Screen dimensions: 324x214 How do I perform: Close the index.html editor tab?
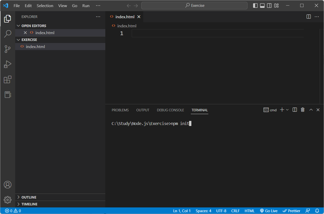139,17
